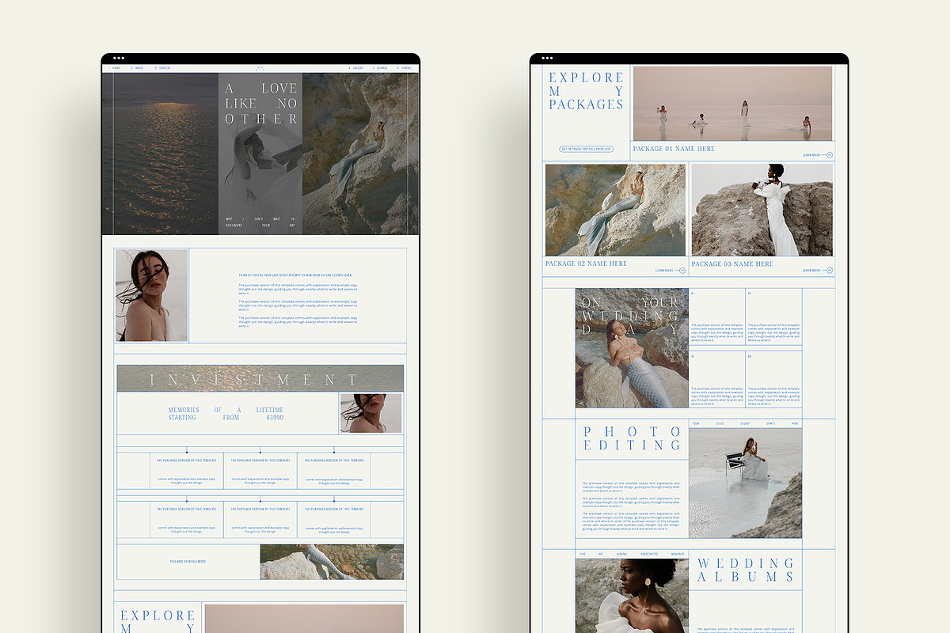Click 'Get in touch for full price list' button
The width and height of the screenshot is (950, 633).
click(x=586, y=149)
